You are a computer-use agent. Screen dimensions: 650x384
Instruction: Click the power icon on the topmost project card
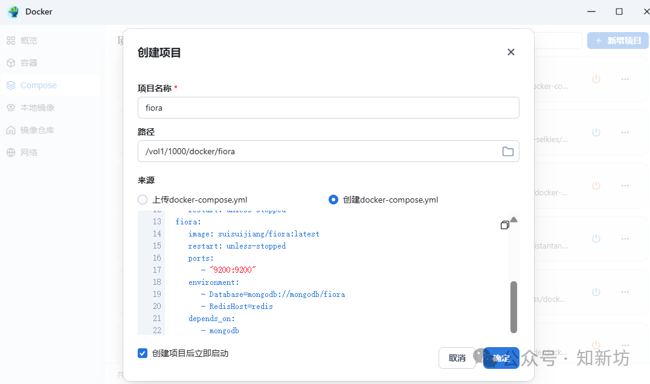pyautogui.click(x=596, y=79)
